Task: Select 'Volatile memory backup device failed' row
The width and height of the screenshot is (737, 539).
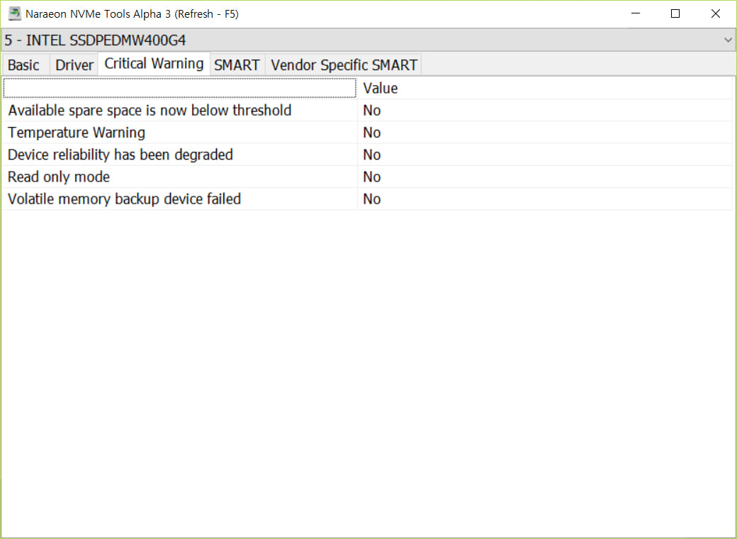Action: (x=367, y=199)
